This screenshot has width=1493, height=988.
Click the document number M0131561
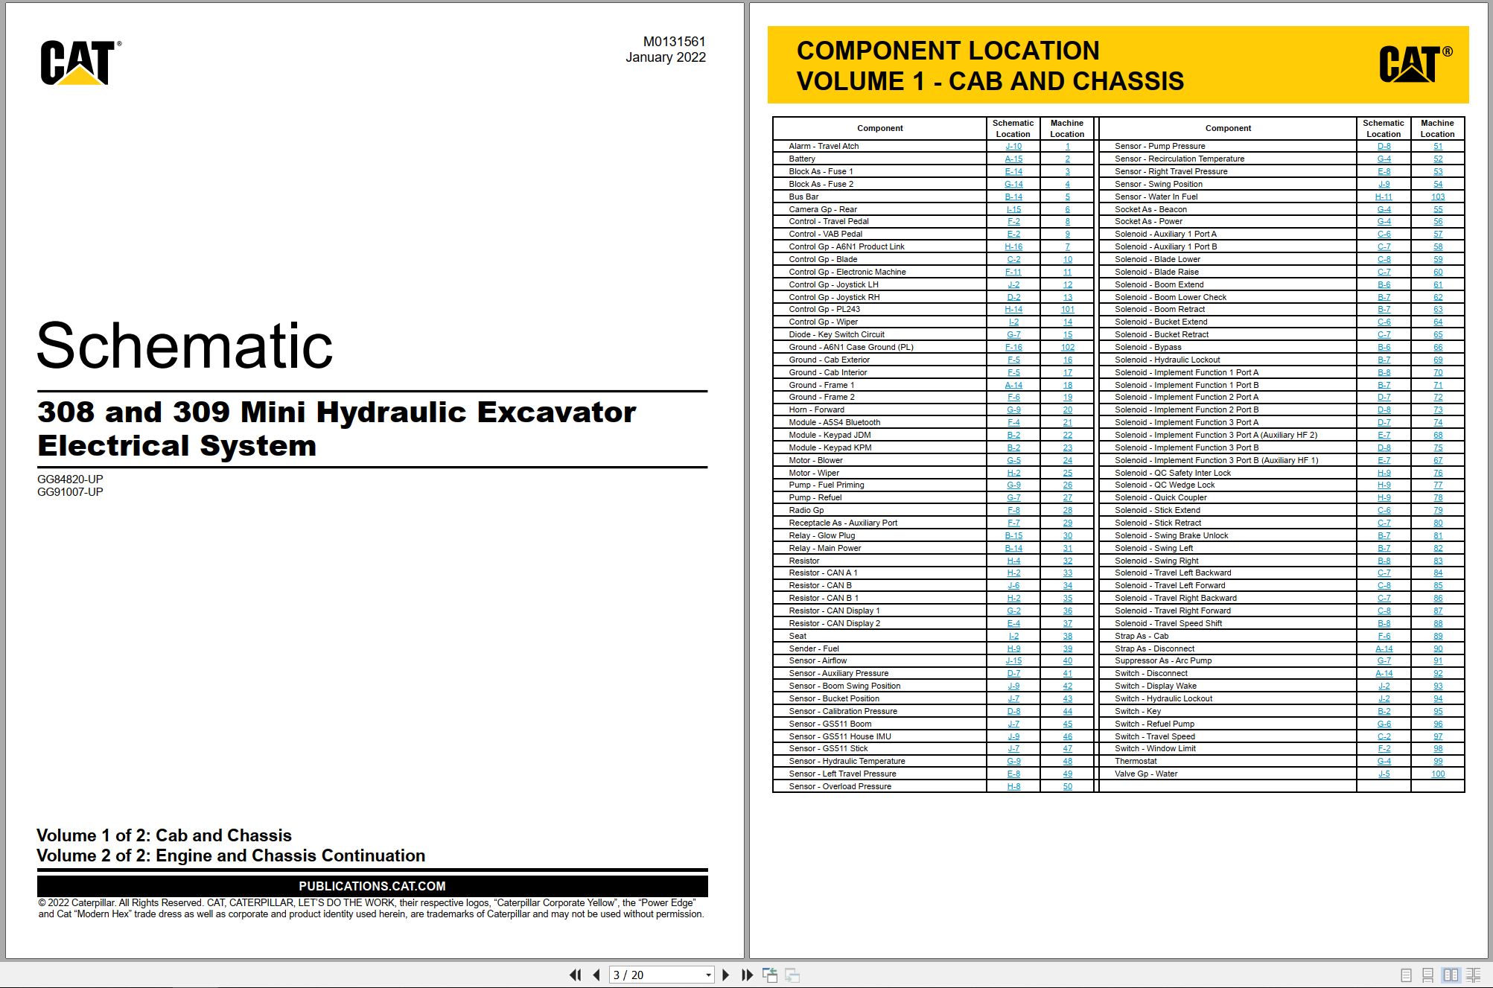tap(674, 42)
